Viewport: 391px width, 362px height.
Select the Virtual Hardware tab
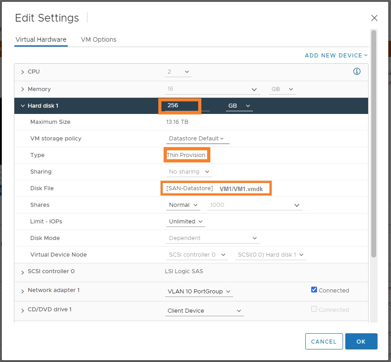point(41,39)
